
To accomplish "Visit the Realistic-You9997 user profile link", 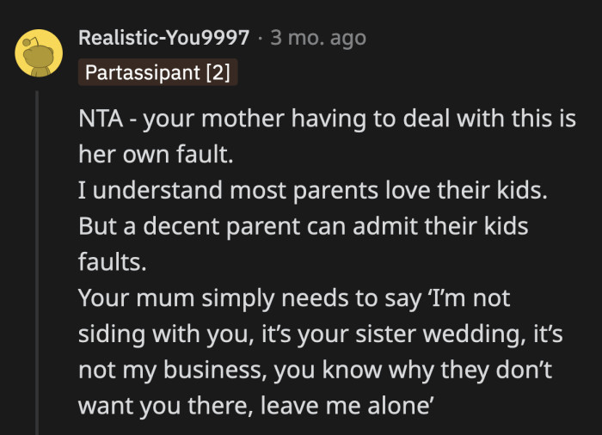I will pos(164,38).
